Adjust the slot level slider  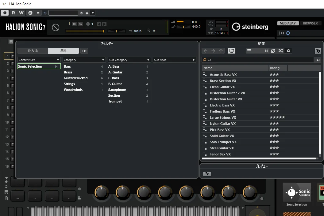pyautogui.click(x=85, y=31)
